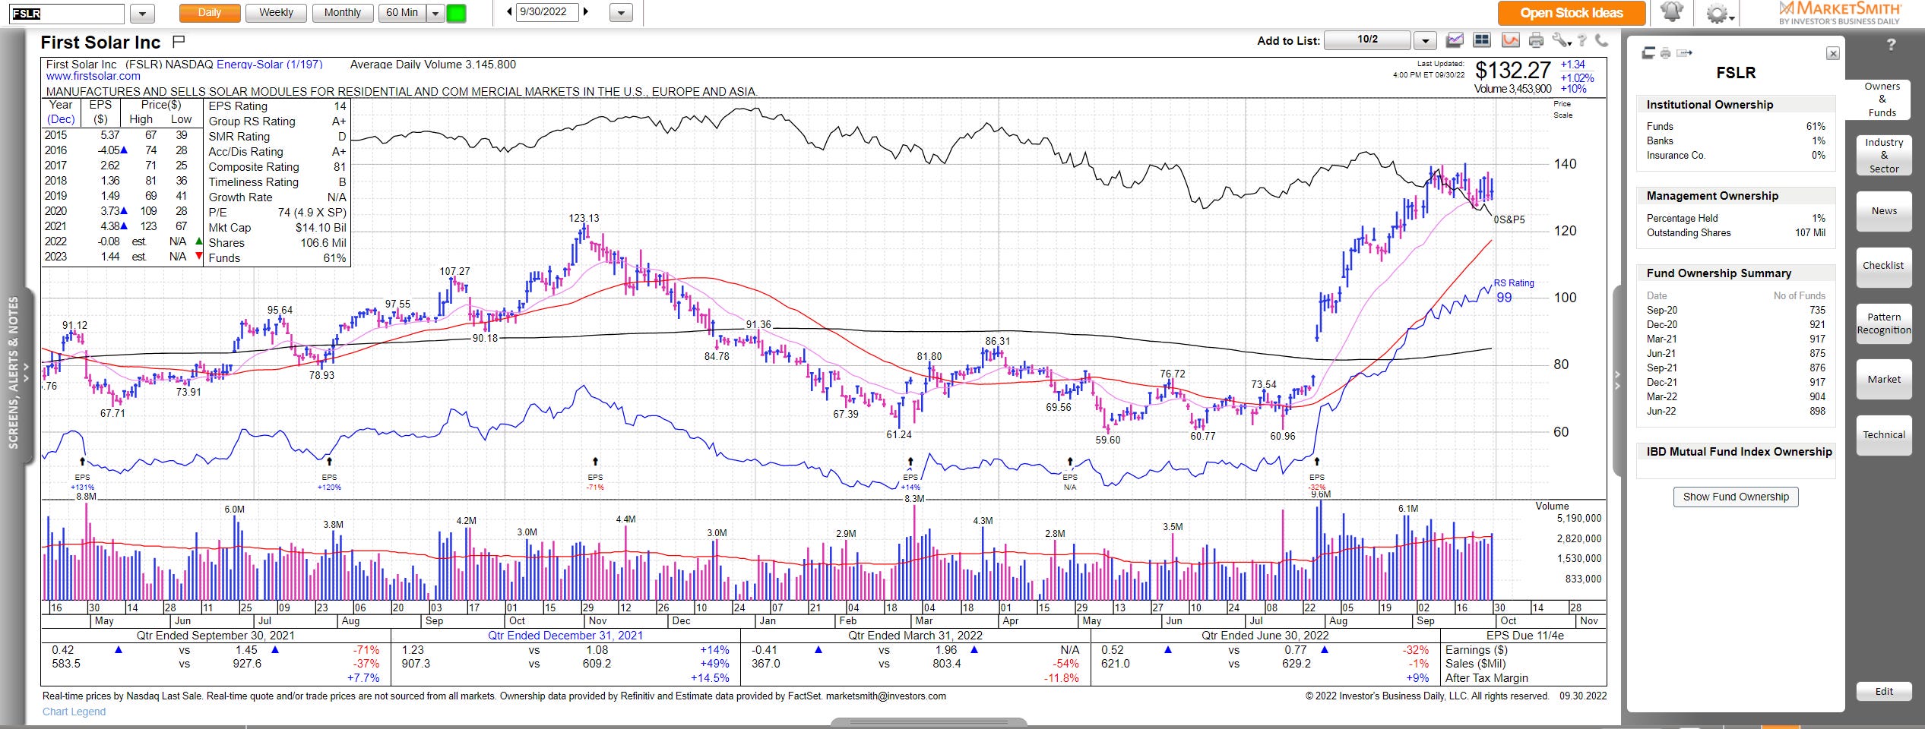Open the alerts bell icon

coord(1671,13)
